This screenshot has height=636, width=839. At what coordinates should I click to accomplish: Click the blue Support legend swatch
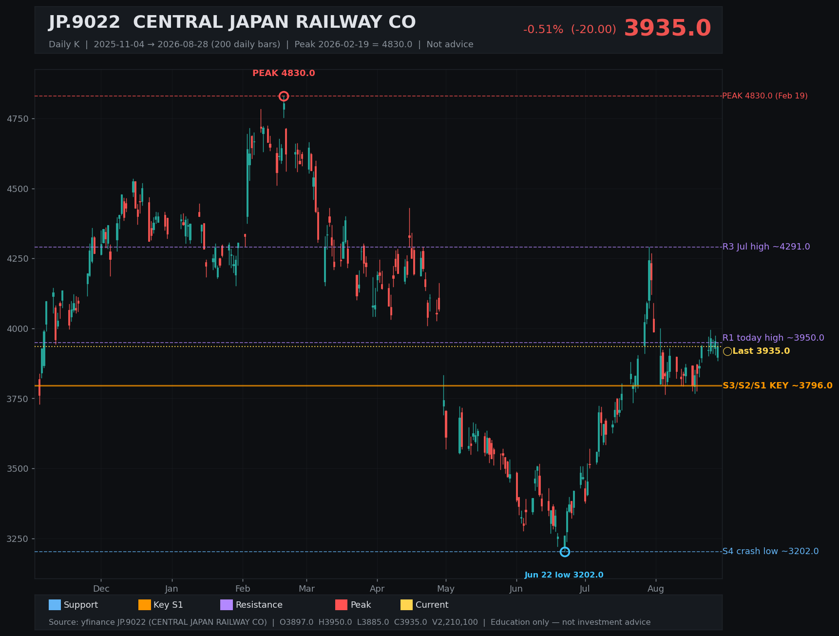pos(55,605)
